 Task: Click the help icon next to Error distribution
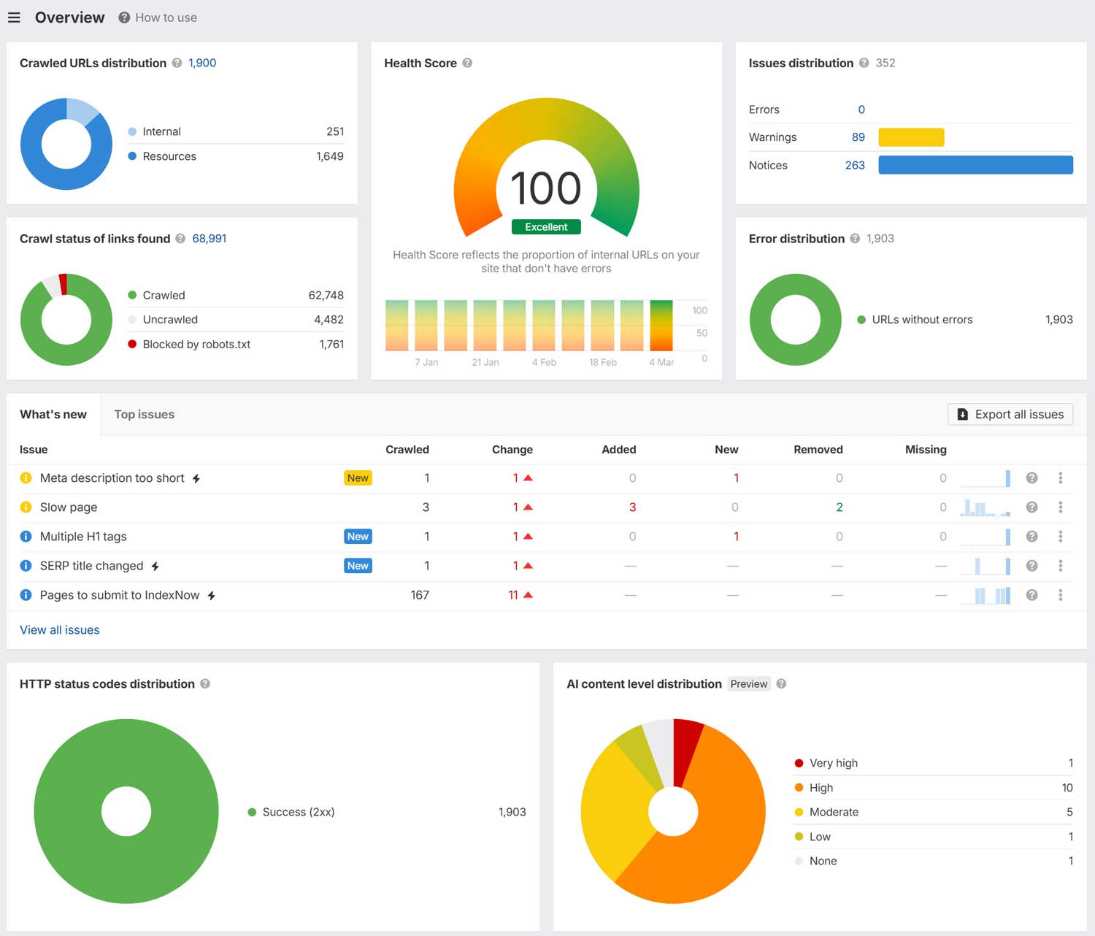pyautogui.click(x=854, y=239)
